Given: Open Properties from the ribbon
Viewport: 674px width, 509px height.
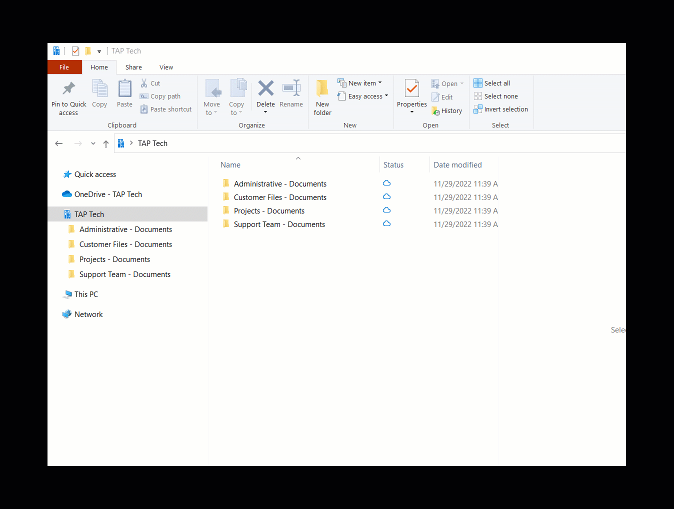Looking at the screenshot, I should click(411, 90).
